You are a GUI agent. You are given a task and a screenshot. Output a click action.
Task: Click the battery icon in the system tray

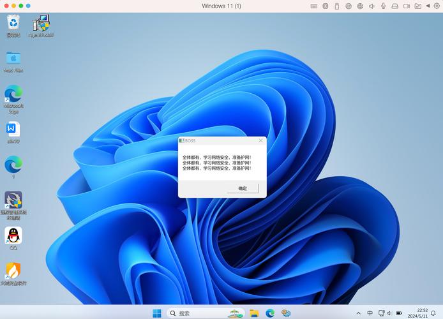point(399,313)
